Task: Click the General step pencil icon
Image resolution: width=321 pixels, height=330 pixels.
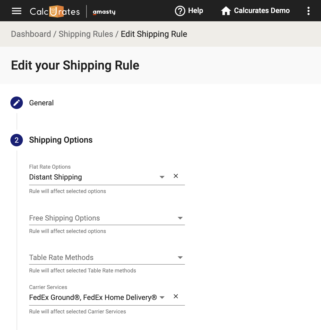Action: (17, 103)
